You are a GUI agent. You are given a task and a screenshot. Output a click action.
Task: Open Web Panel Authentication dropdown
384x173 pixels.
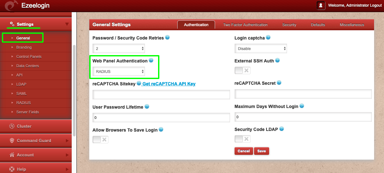(x=119, y=72)
